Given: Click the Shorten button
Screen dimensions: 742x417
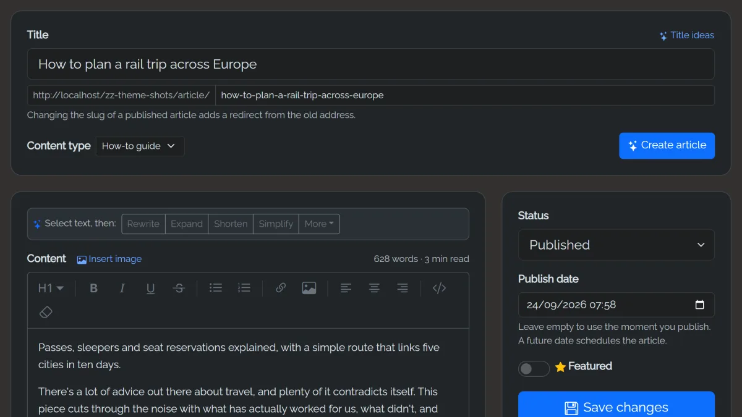Looking at the screenshot, I should click(231, 224).
